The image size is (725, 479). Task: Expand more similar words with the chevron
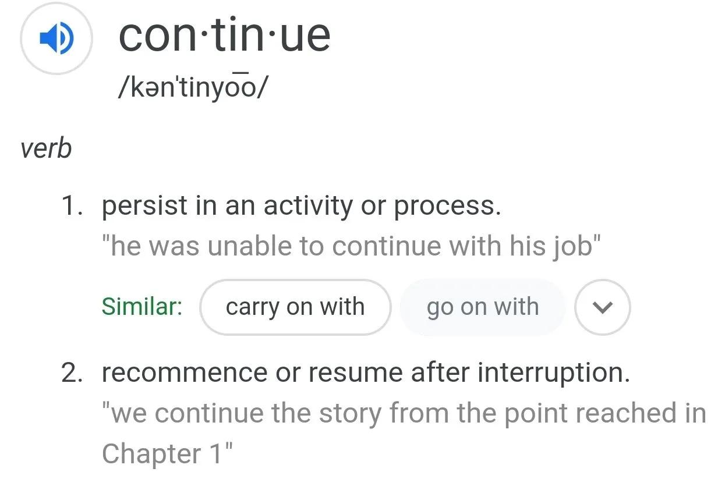pos(602,307)
